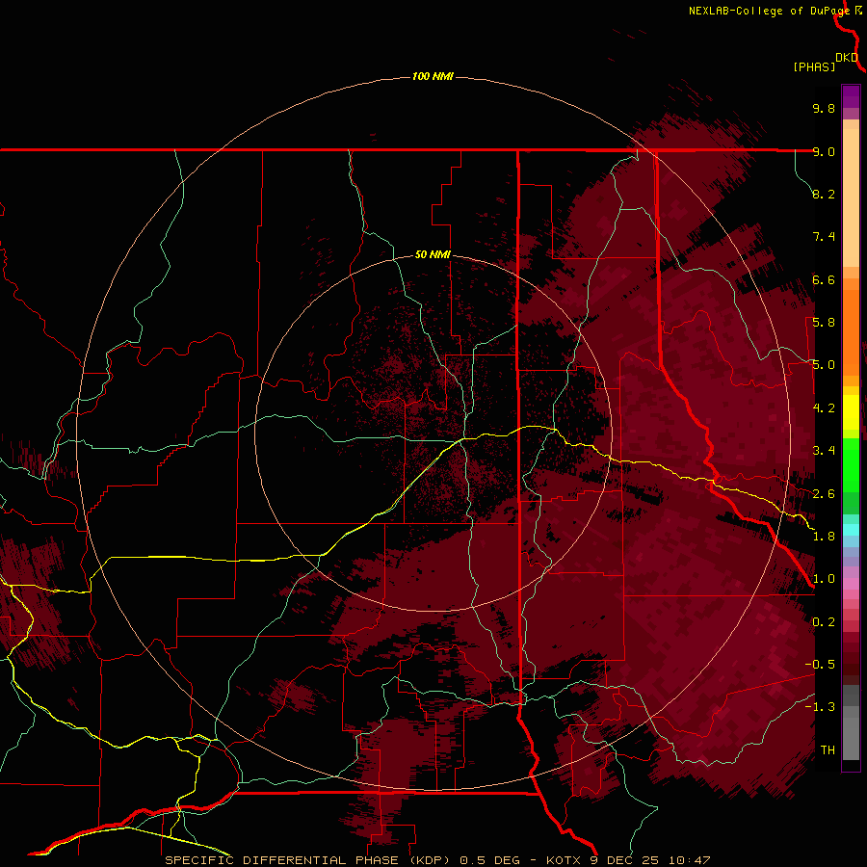This screenshot has width=867, height=867.
Task: Click the 8.2 scale value
Action: click(x=824, y=194)
